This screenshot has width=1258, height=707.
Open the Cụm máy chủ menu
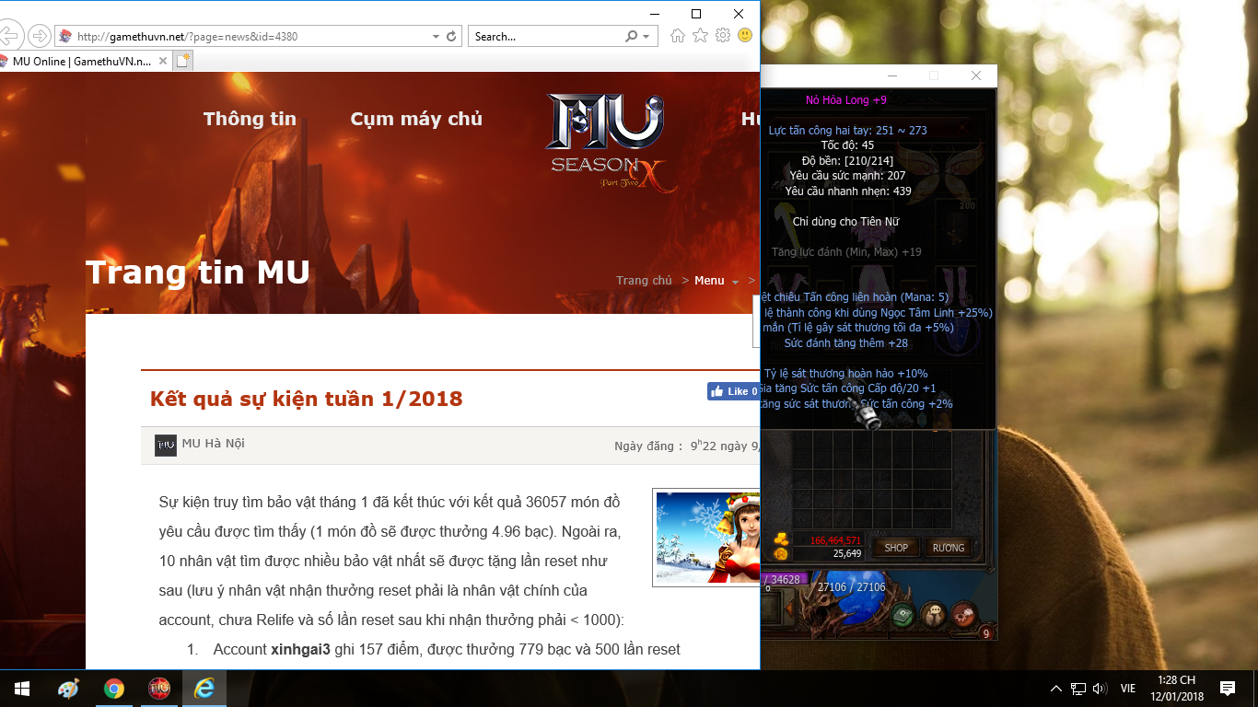[416, 119]
